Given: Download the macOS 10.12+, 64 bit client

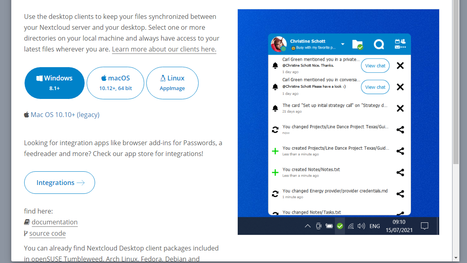Looking at the screenshot, I should (x=116, y=83).
